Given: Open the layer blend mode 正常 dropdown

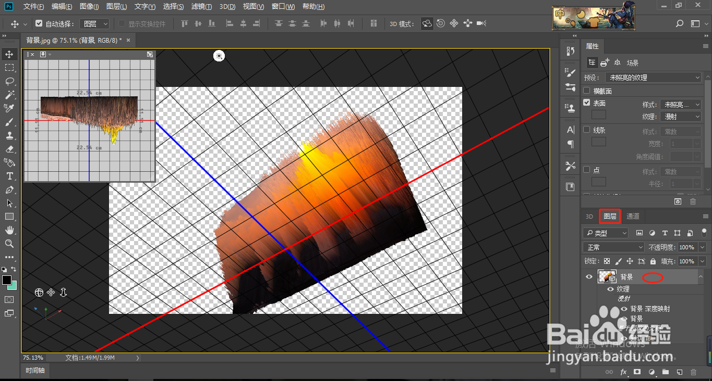Looking at the screenshot, I should [x=614, y=247].
